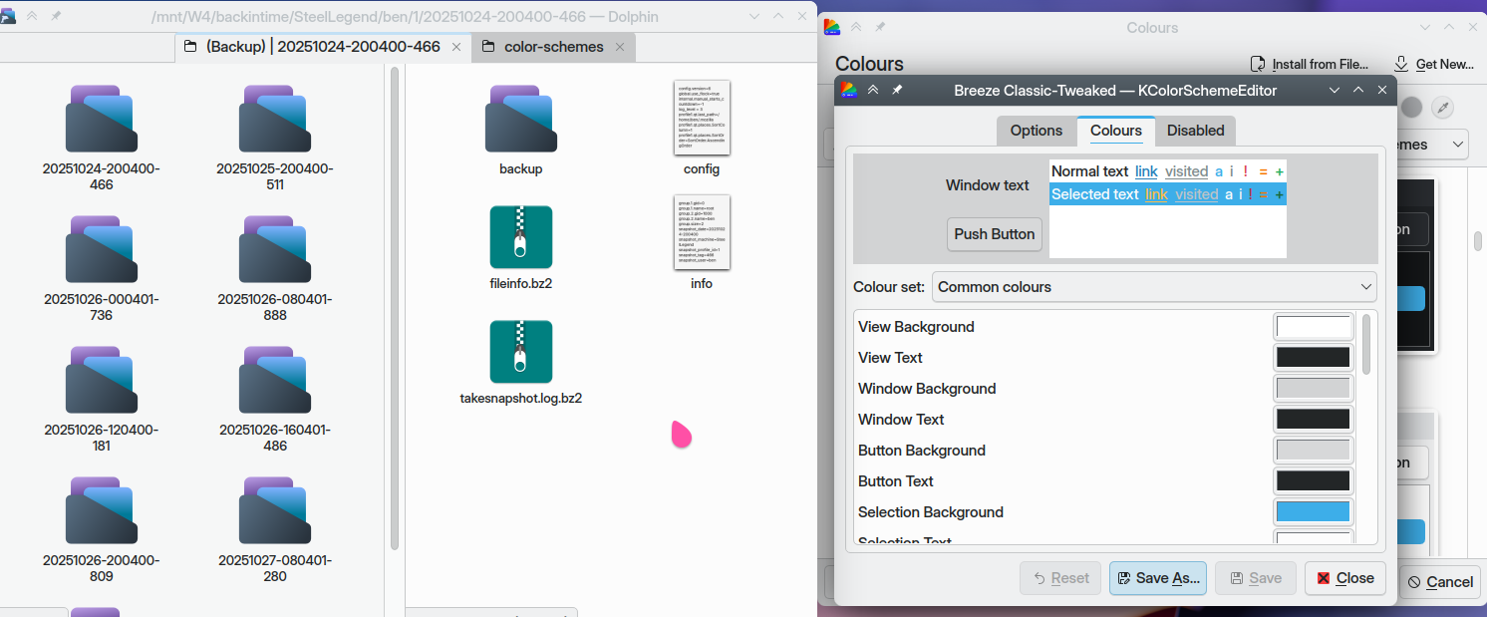The width and height of the screenshot is (1487, 617).
Task: Click the View Text colour swatch
Action: [x=1313, y=358]
